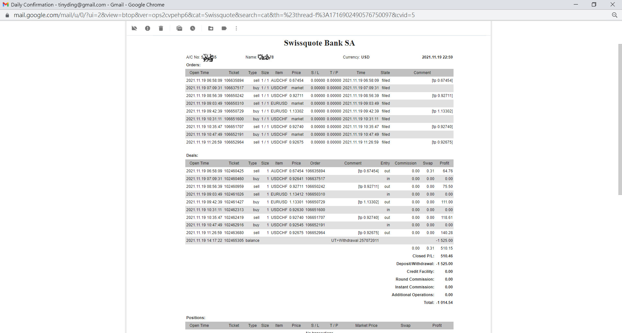Click the zoom magnifier icon in address bar
The width and height of the screenshot is (622, 333).
[x=615, y=15]
